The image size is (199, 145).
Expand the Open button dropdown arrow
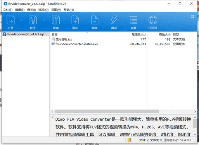click(x=21, y=20)
